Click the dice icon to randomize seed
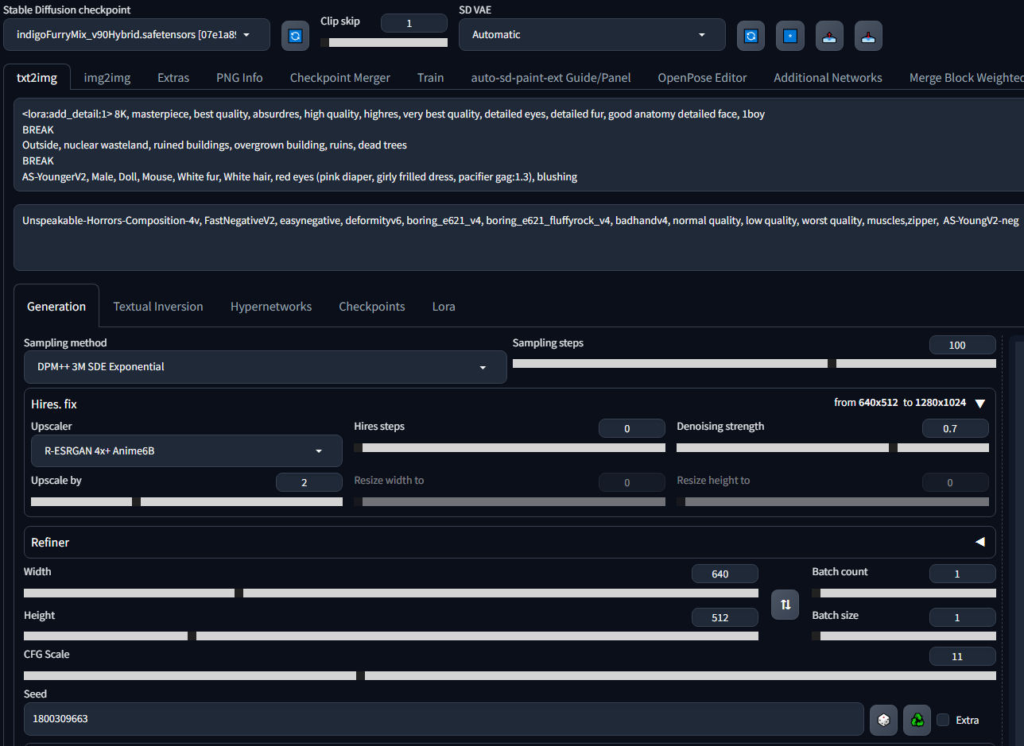The height and width of the screenshot is (746, 1024). [883, 720]
